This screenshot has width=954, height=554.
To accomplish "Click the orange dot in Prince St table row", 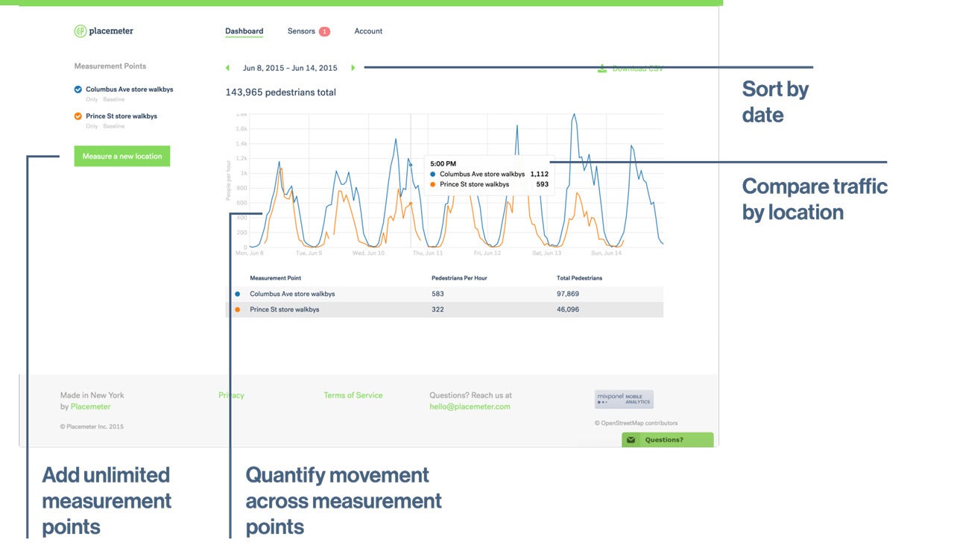I will click(x=237, y=309).
